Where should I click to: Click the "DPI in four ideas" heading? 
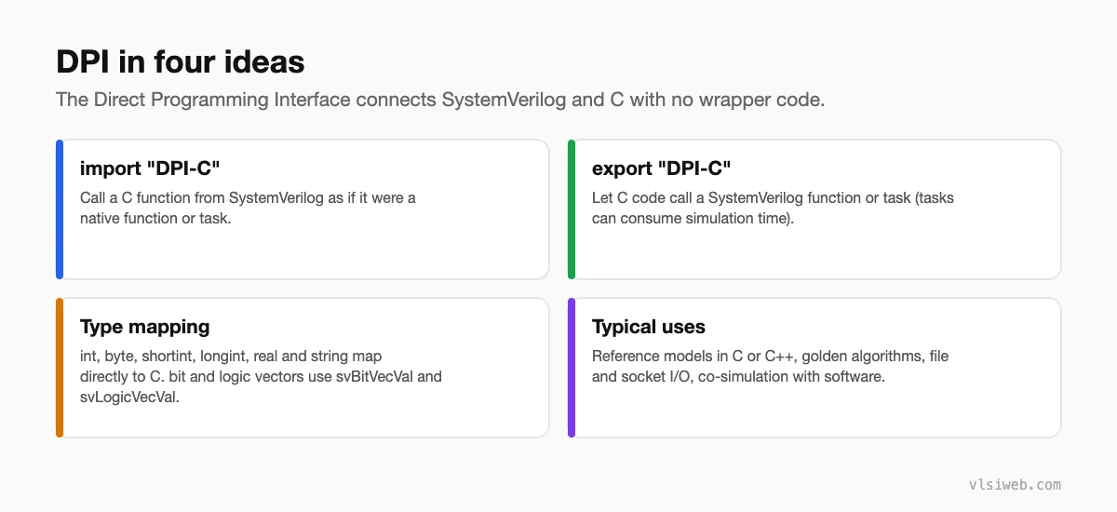(x=181, y=61)
